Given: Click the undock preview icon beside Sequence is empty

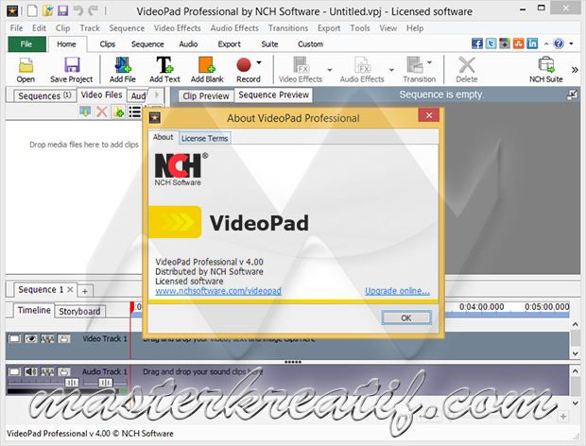Looking at the screenshot, I should pos(572,95).
